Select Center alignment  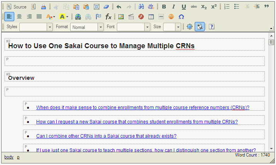[x=19, y=17]
